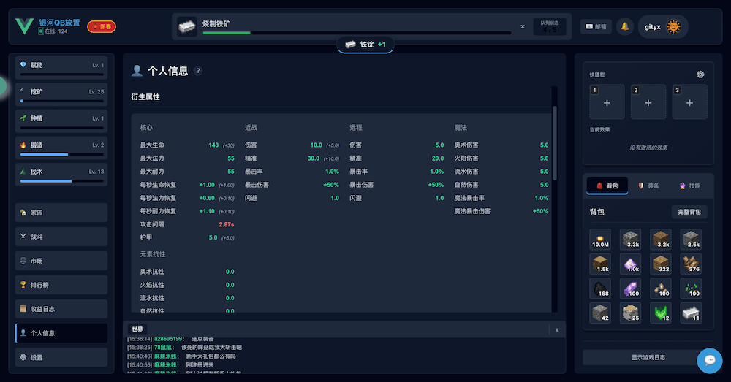Add an item to quickbar slot 1
This screenshot has width=731, height=382.
tap(607, 102)
